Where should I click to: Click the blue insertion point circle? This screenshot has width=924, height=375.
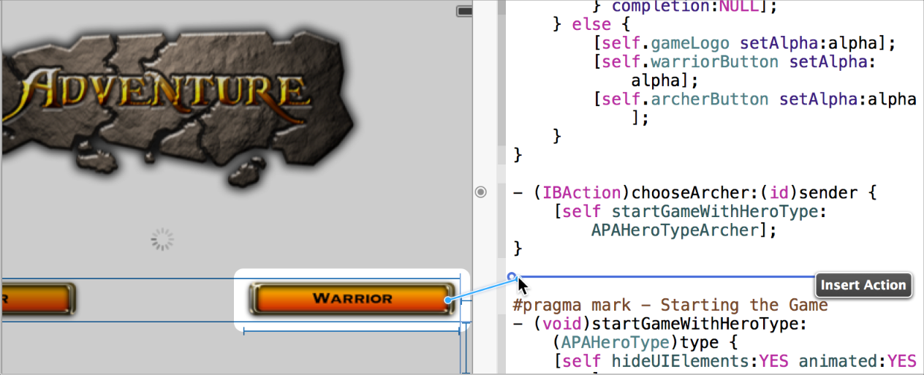tap(512, 276)
